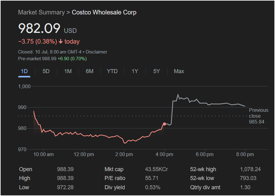Click the 52-wk low value 793.03

(x=248, y=178)
